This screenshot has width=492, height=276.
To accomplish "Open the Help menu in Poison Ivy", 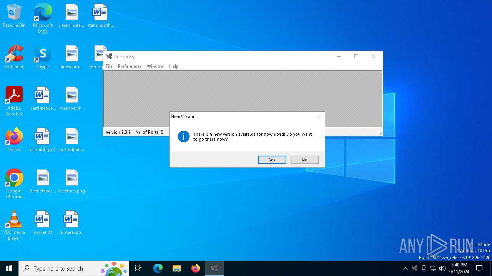I will [174, 66].
